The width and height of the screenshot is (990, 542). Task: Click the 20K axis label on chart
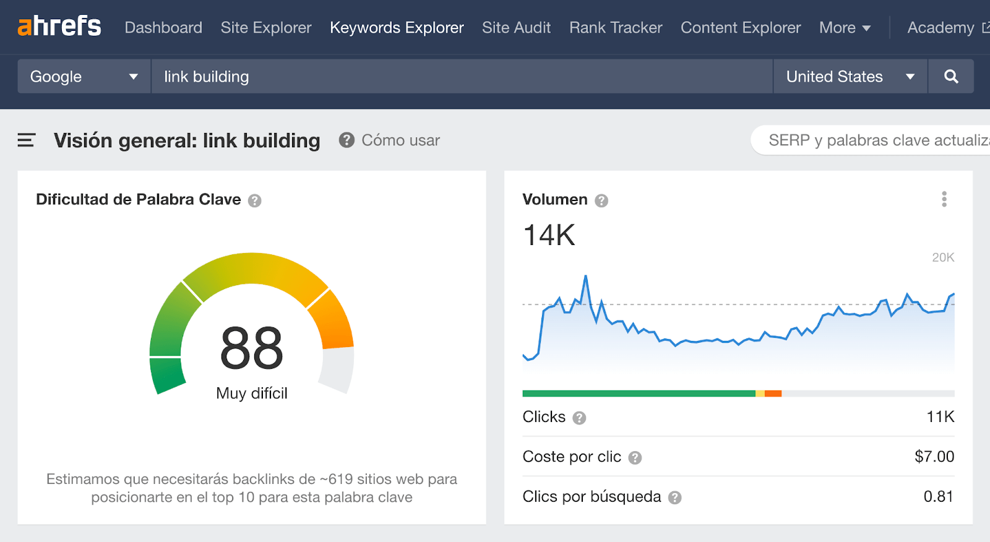pos(943,257)
